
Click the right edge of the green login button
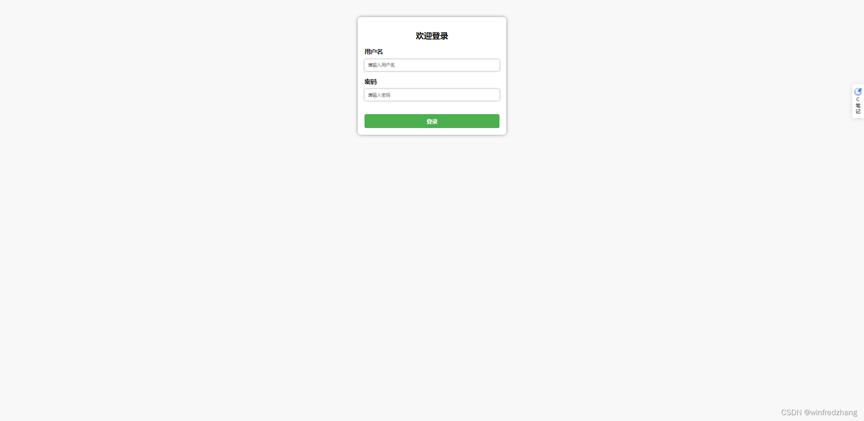(497, 121)
